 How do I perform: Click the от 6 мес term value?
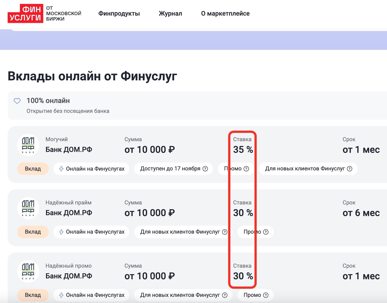(x=361, y=213)
